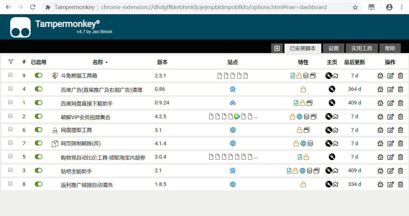The height and width of the screenshot is (216, 409).
Task: Open script 返利推广链接自动清洗 by name
Action: pyautogui.click(x=87, y=185)
